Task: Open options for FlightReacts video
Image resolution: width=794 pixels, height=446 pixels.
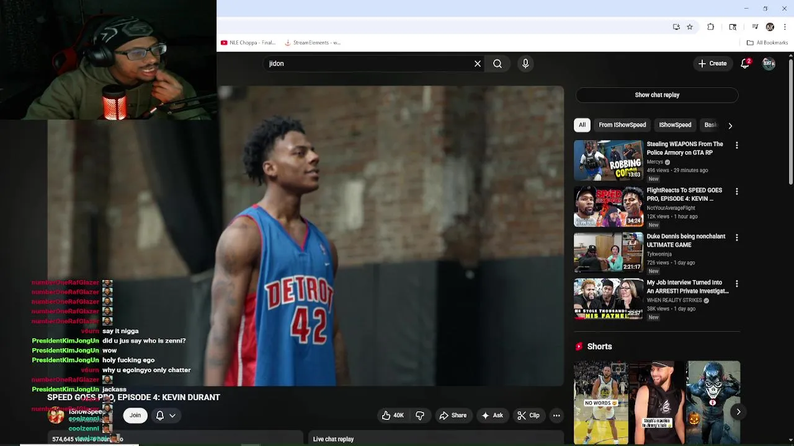Action: (736, 191)
